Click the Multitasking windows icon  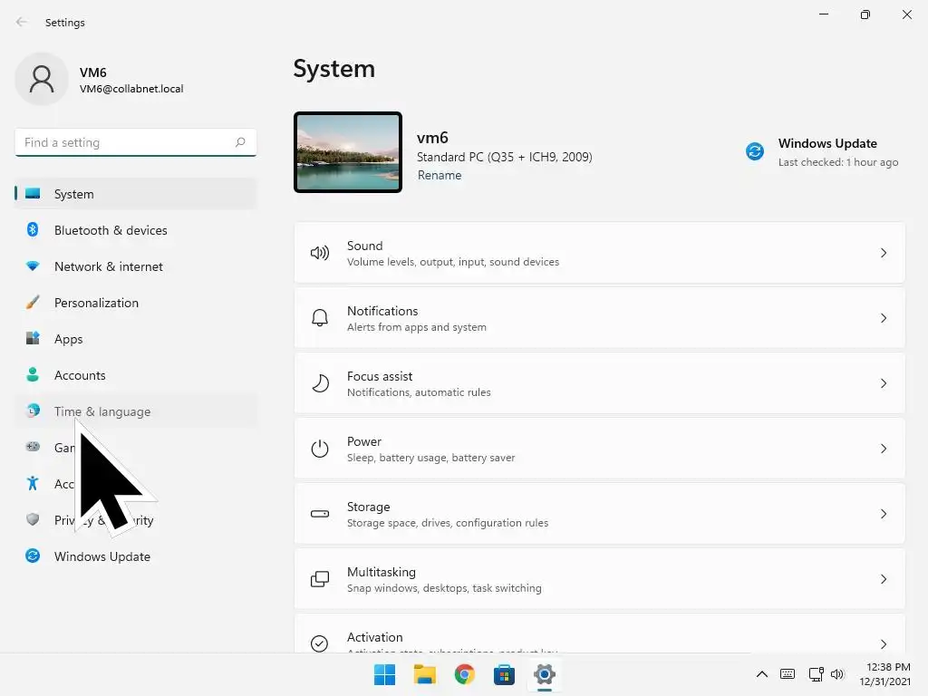[x=320, y=579]
